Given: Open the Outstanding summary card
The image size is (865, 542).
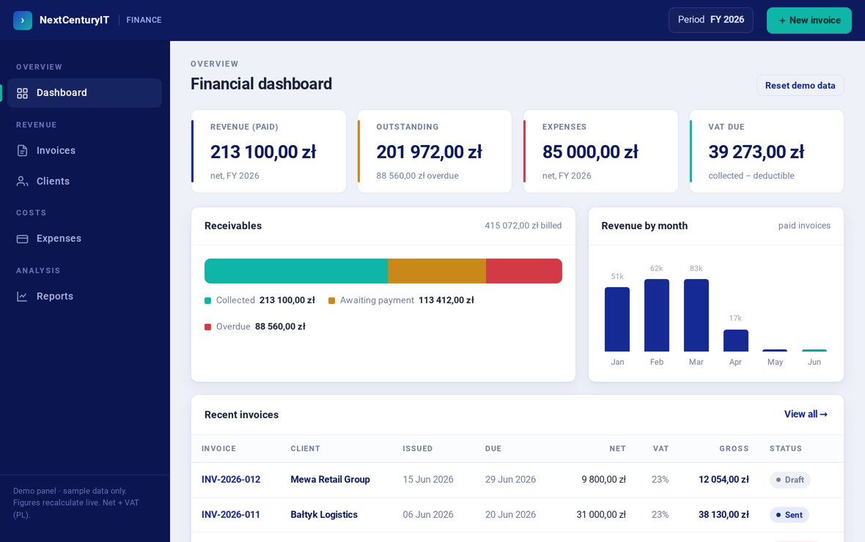Looking at the screenshot, I should [435, 151].
